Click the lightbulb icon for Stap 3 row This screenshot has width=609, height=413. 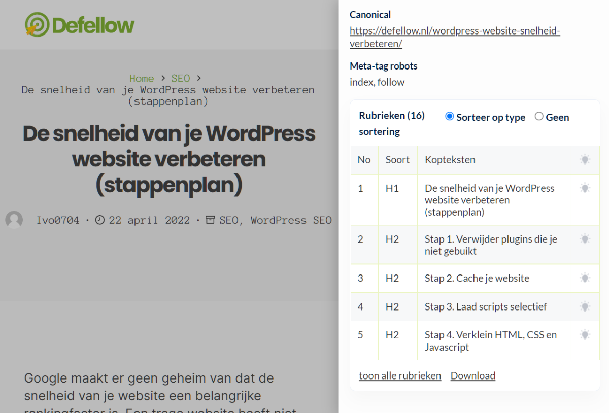585,306
